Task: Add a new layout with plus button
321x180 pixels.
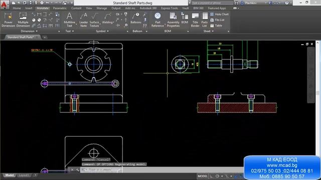Action: tap(35, 175)
